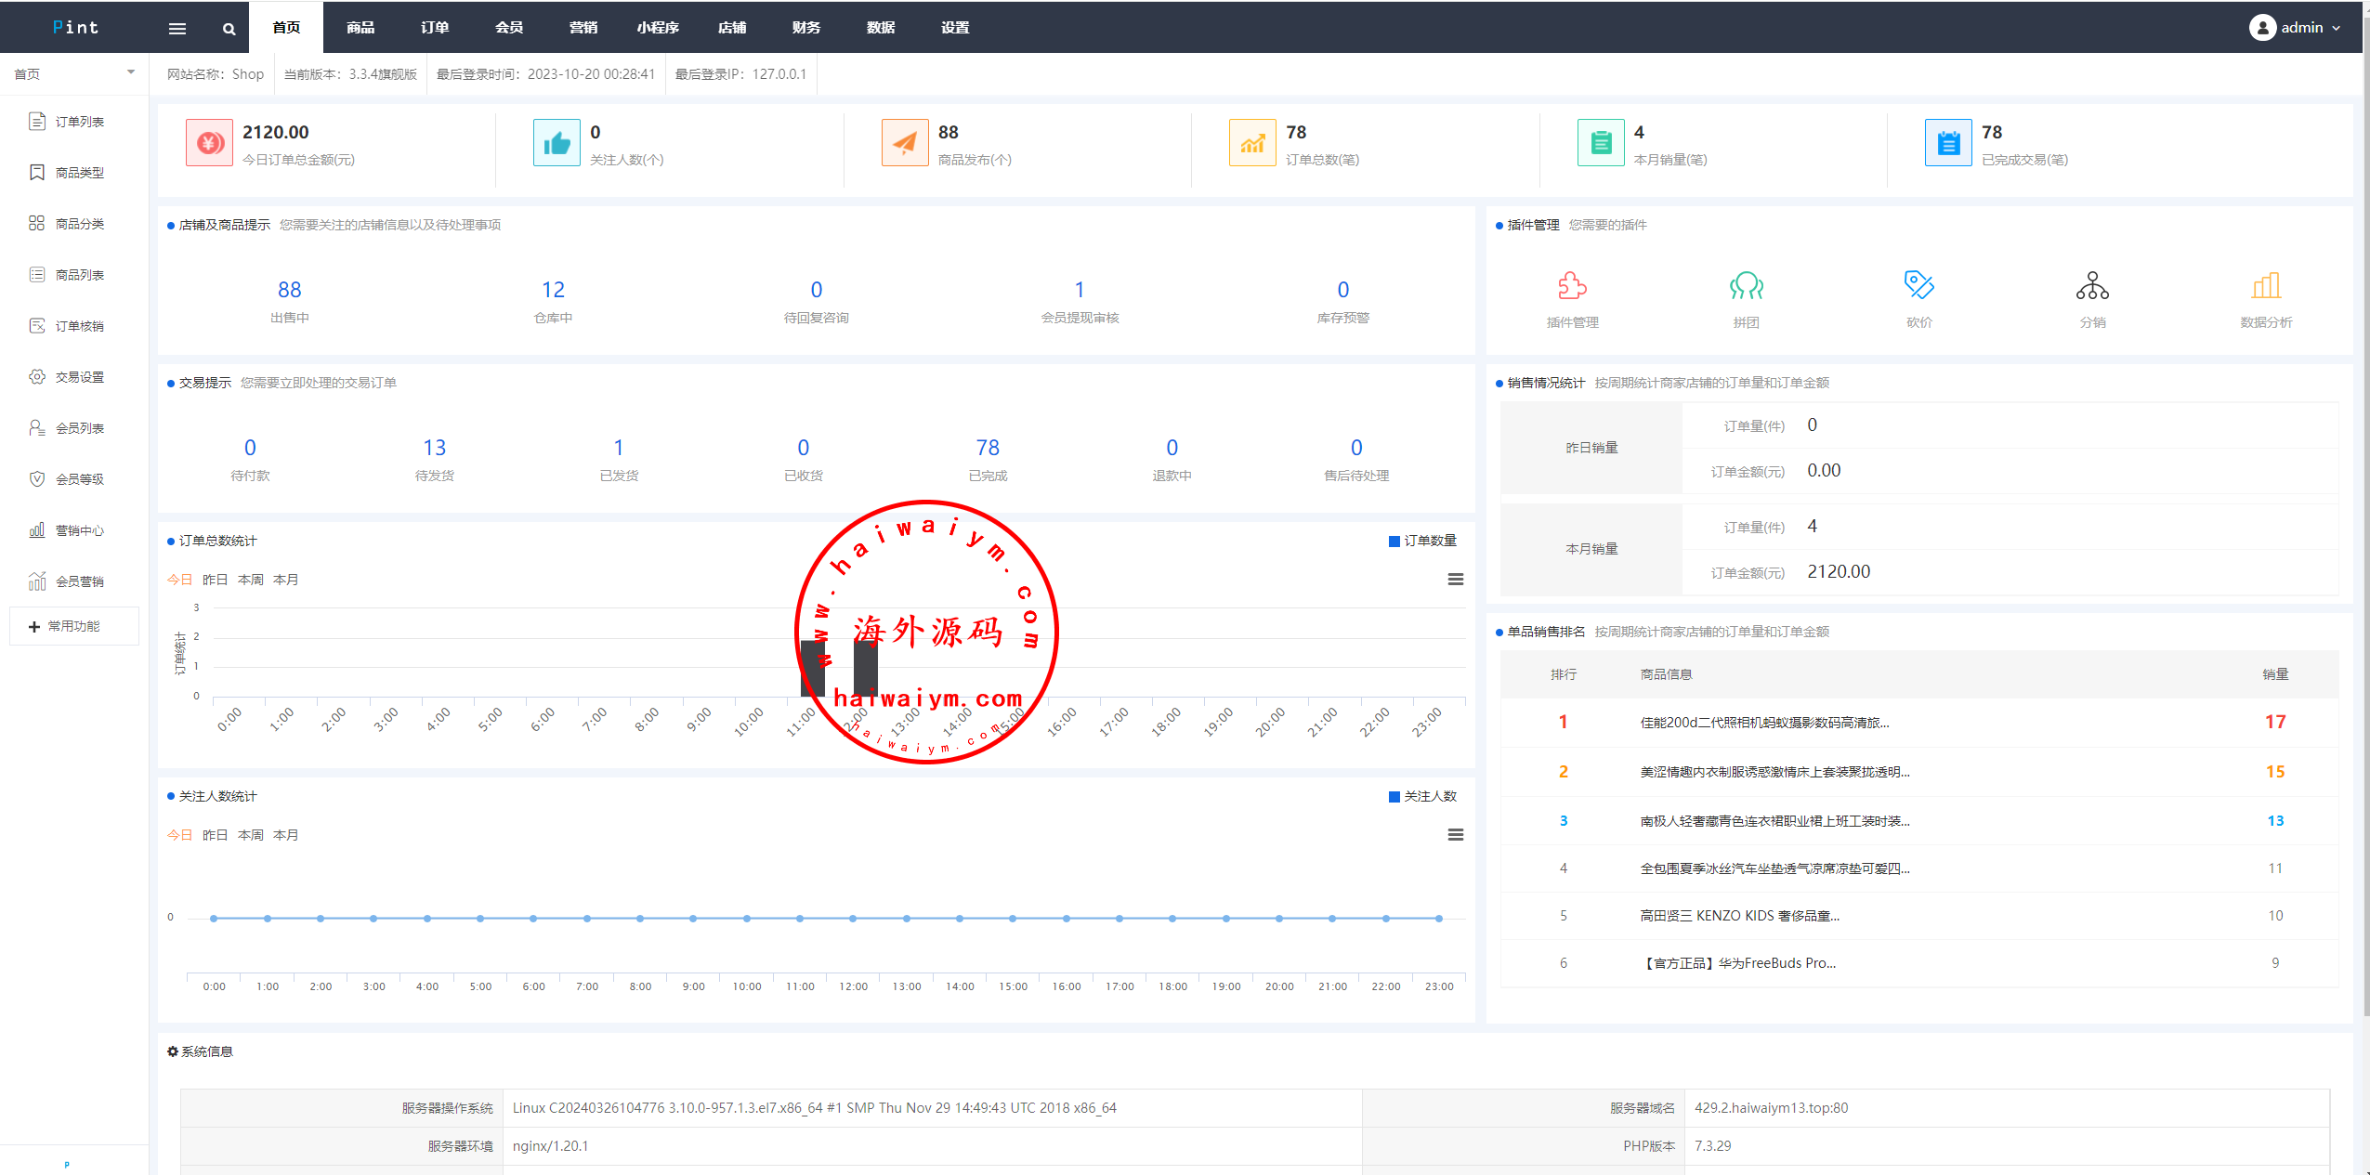Click the 88 出售中 count link

point(289,290)
